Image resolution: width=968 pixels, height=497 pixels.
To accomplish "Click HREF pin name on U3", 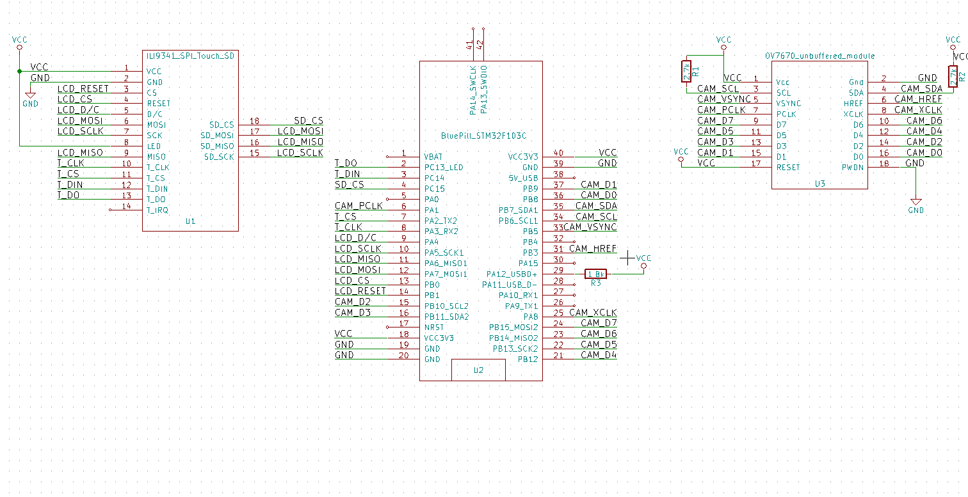I will pos(854,104).
